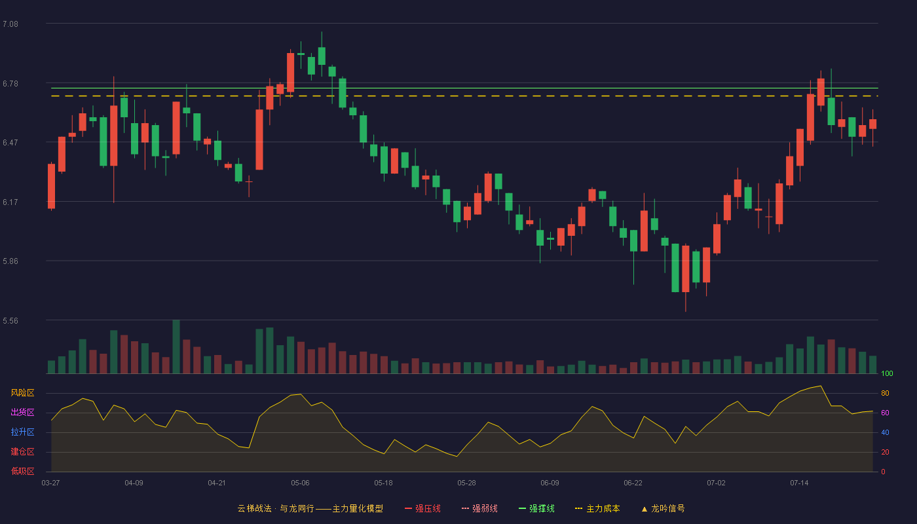
Task: Click the green 强撑线 legend line marker
Action: pyautogui.click(x=522, y=508)
